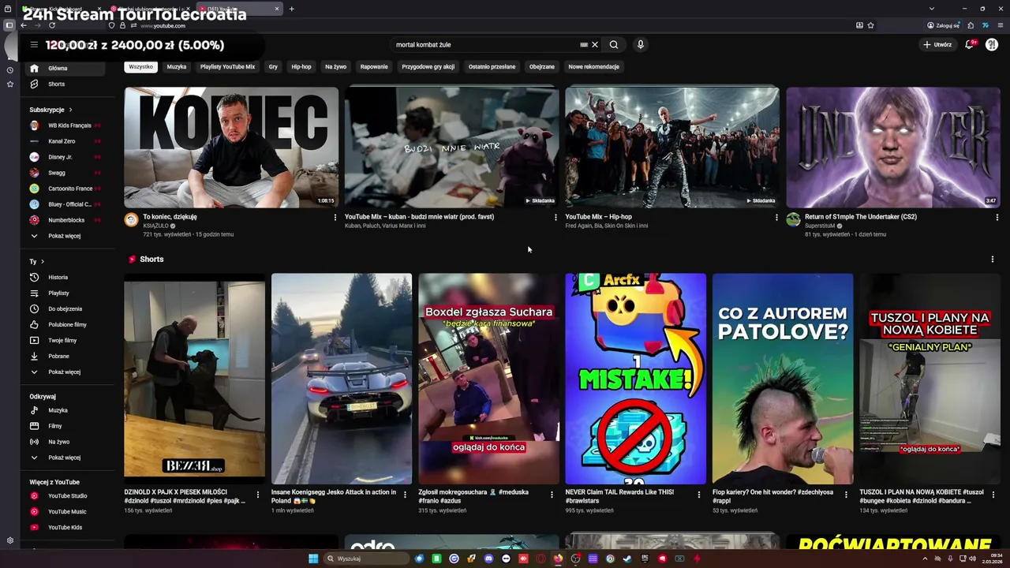Open options for YouTube Mix kuban video
Viewport: 1010px width, 568px height.
(x=555, y=217)
